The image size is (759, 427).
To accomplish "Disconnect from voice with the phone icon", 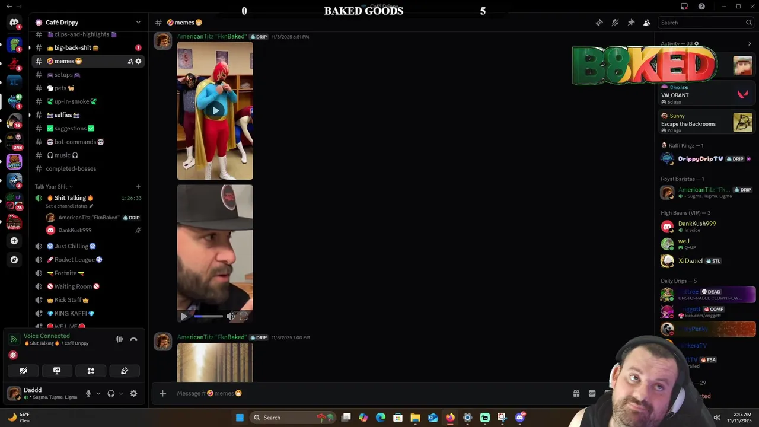I will click(133, 339).
